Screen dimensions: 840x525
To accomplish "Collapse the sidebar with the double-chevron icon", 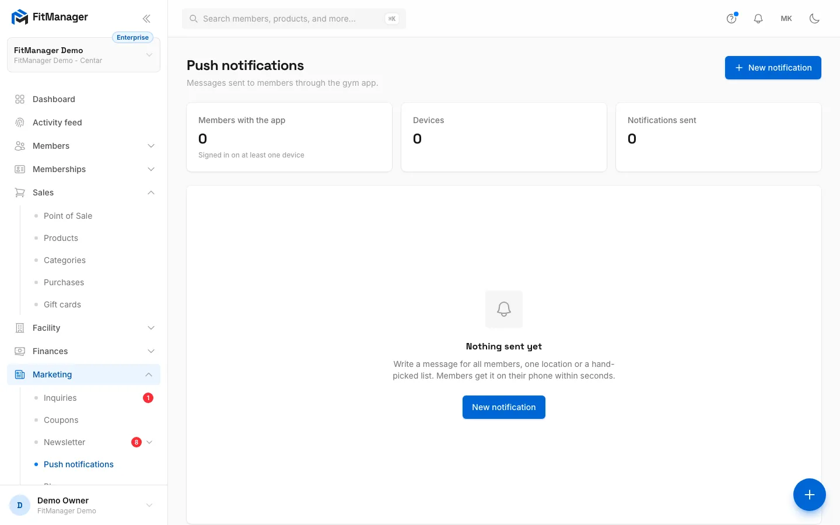I will click(x=146, y=19).
